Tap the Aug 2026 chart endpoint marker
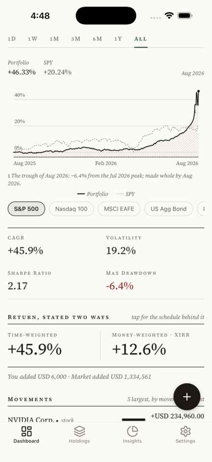 coord(199,91)
